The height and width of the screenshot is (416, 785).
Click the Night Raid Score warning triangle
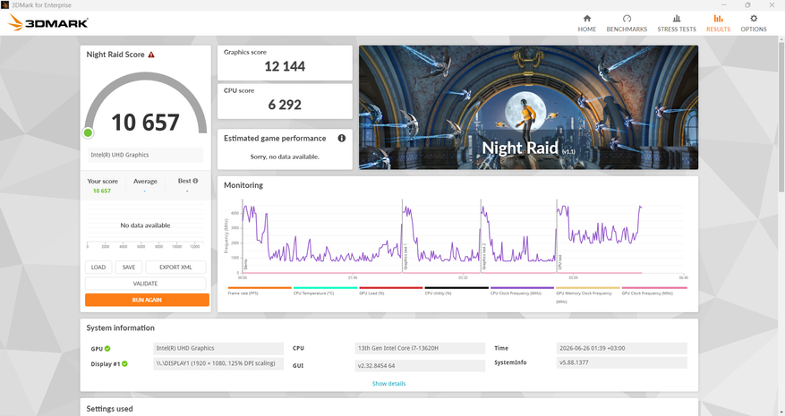click(151, 55)
